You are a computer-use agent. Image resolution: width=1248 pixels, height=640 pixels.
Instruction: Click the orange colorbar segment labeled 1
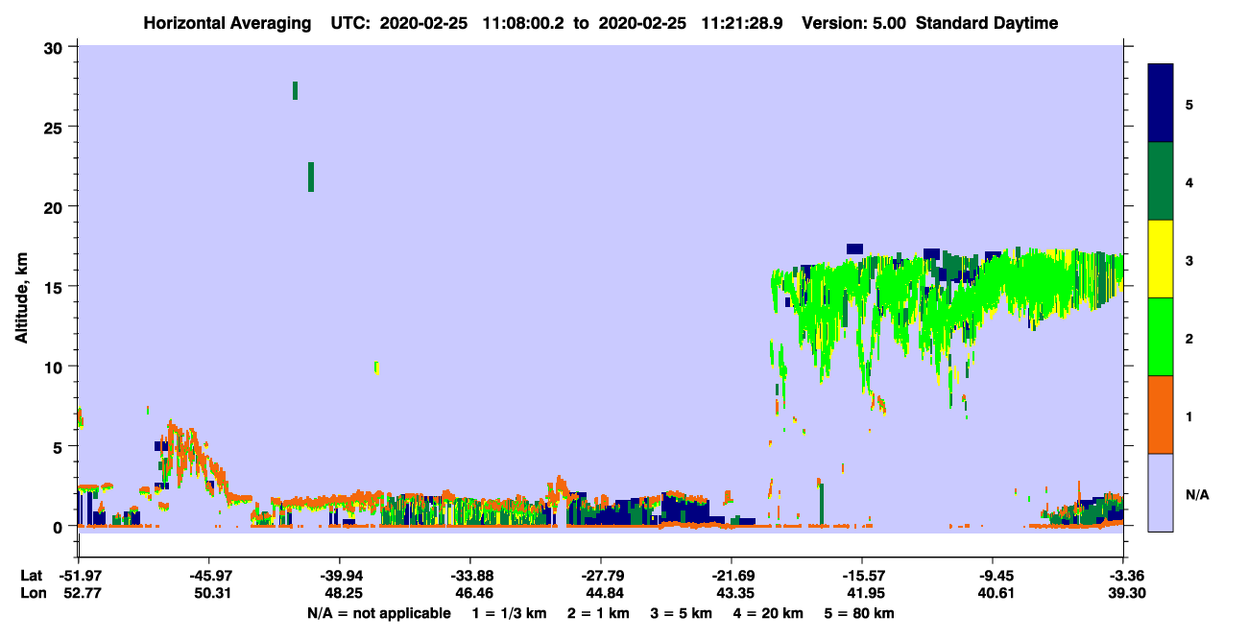pos(1161,415)
